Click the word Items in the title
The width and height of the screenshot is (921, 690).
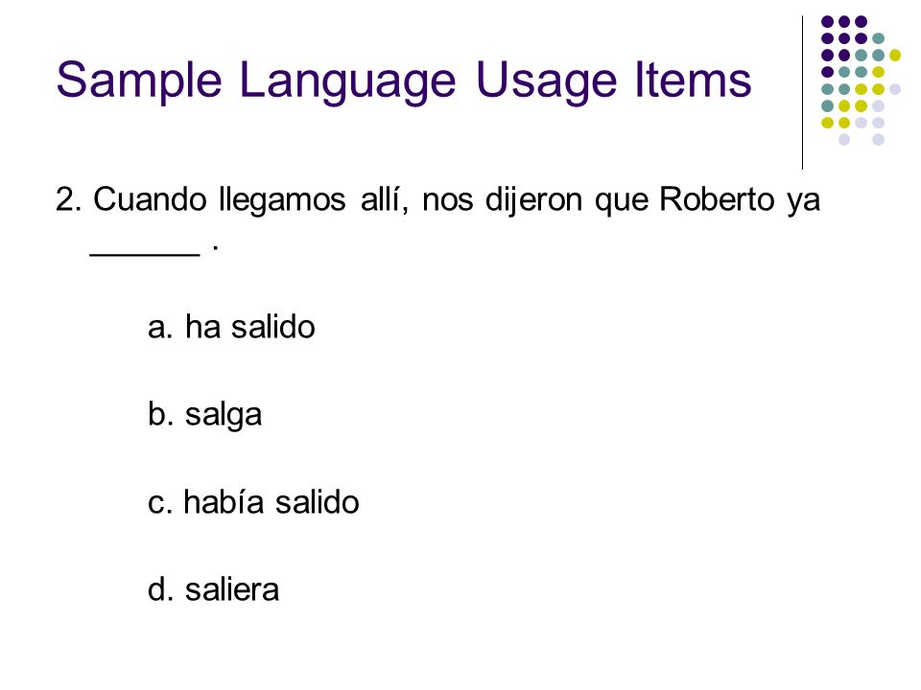pyautogui.click(x=693, y=80)
